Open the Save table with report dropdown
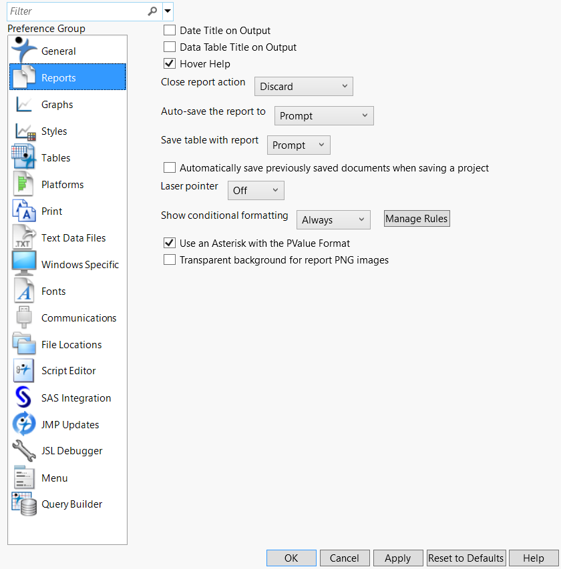561x569 pixels. [x=299, y=145]
